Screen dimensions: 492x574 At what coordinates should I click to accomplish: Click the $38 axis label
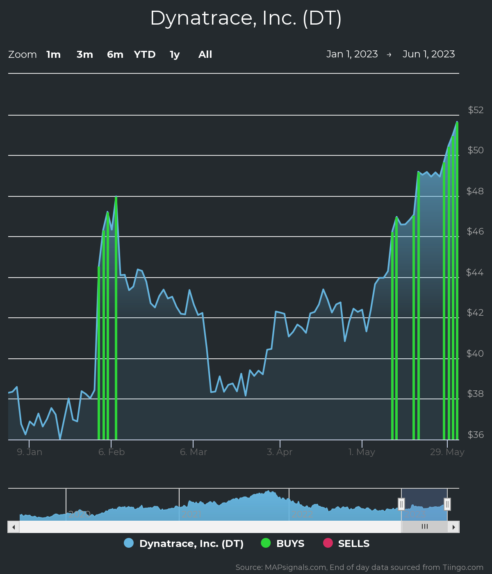[x=476, y=394]
